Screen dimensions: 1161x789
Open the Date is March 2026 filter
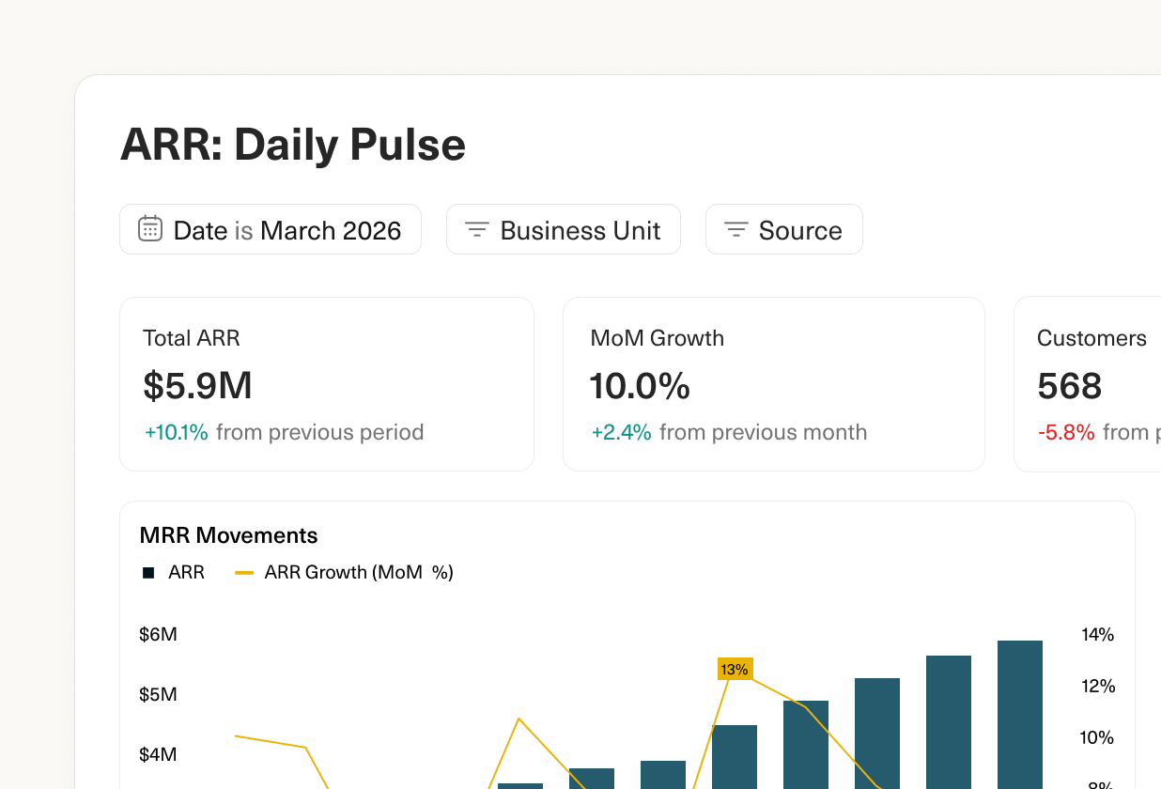point(271,228)
